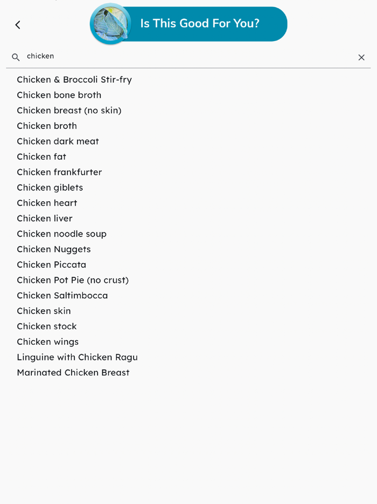Screen dimensions: 377x504
Task: Click the fish logo in the header
Action: point(110,24)
